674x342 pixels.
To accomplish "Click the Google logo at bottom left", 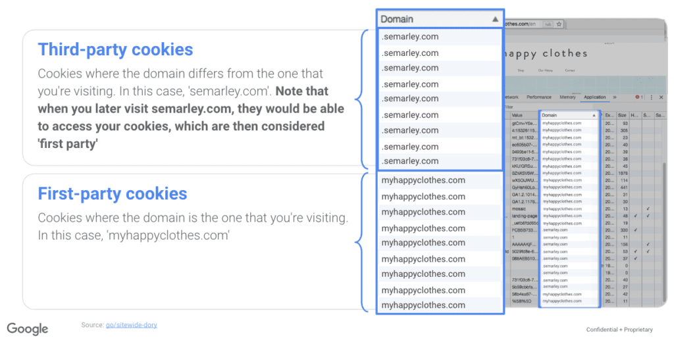I will (x=28, y=329).
